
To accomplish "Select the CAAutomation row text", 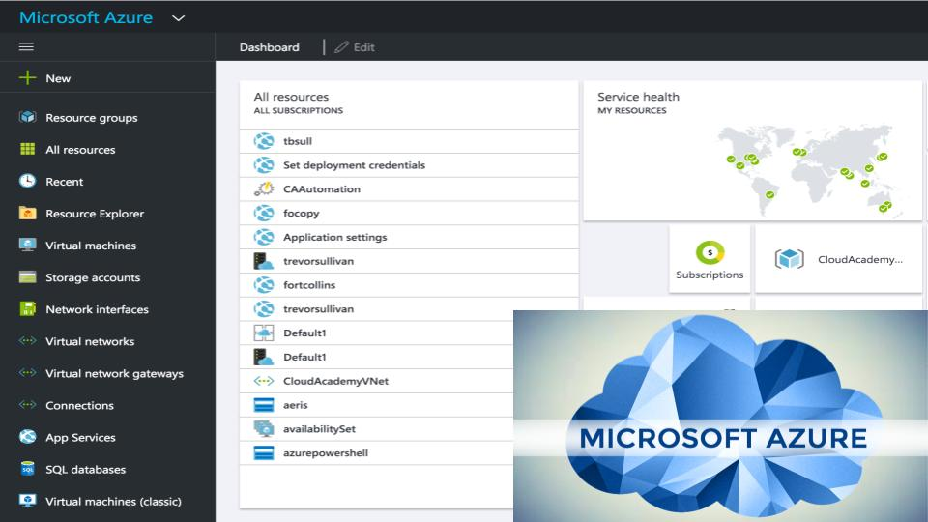I will pos(321,189).
